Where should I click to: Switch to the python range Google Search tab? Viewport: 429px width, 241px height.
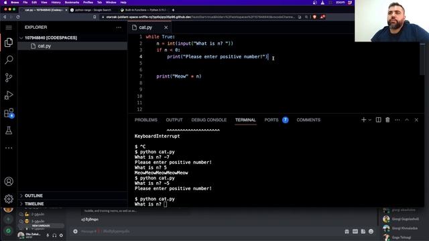click(93, 10)
